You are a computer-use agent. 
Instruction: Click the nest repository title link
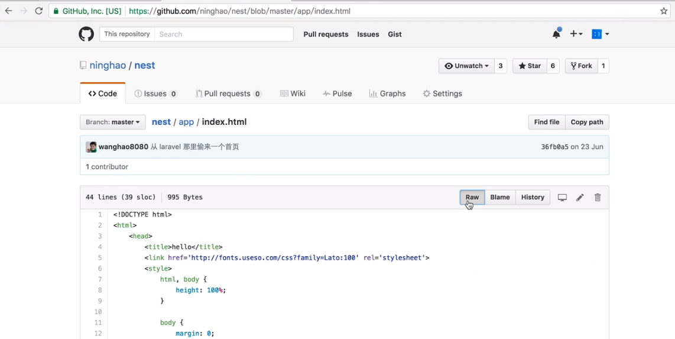(145, 66)
